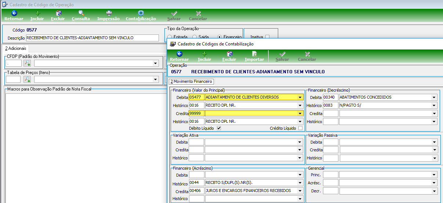Open Gerencial Princ. dropdown
The image size is (443, 203).
tap(434, 175)
